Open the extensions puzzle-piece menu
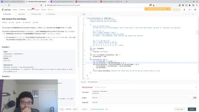The height and width of the screenshot is (112, 199). click(x=190, y=5)
